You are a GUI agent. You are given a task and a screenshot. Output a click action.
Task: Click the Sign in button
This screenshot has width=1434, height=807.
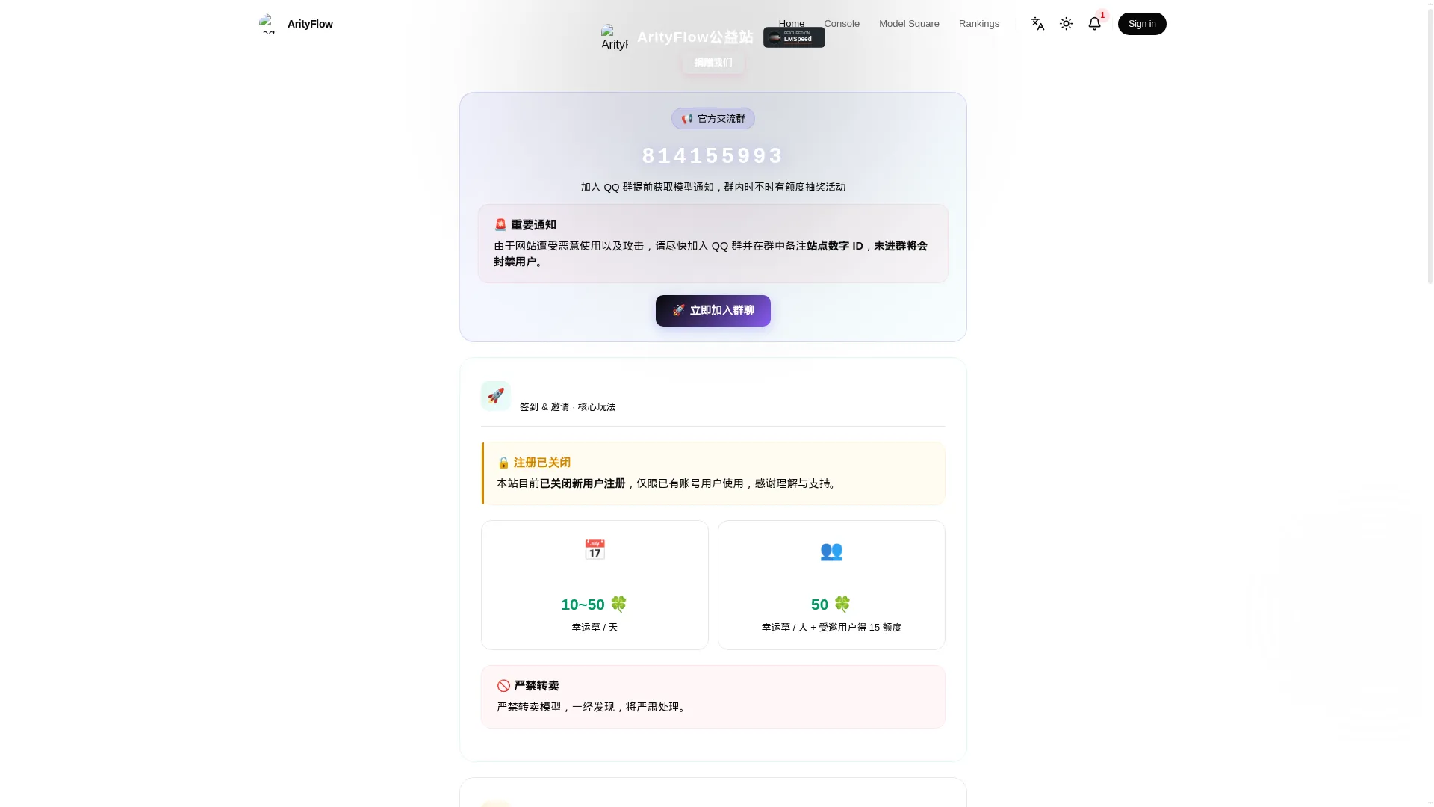pyautogui.click(x=1142, y=24)
